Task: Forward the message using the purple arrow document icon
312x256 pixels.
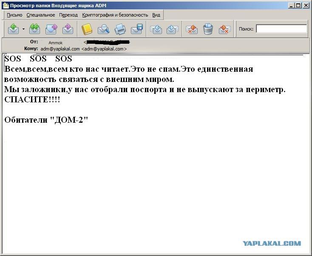Action: [51, 29]
